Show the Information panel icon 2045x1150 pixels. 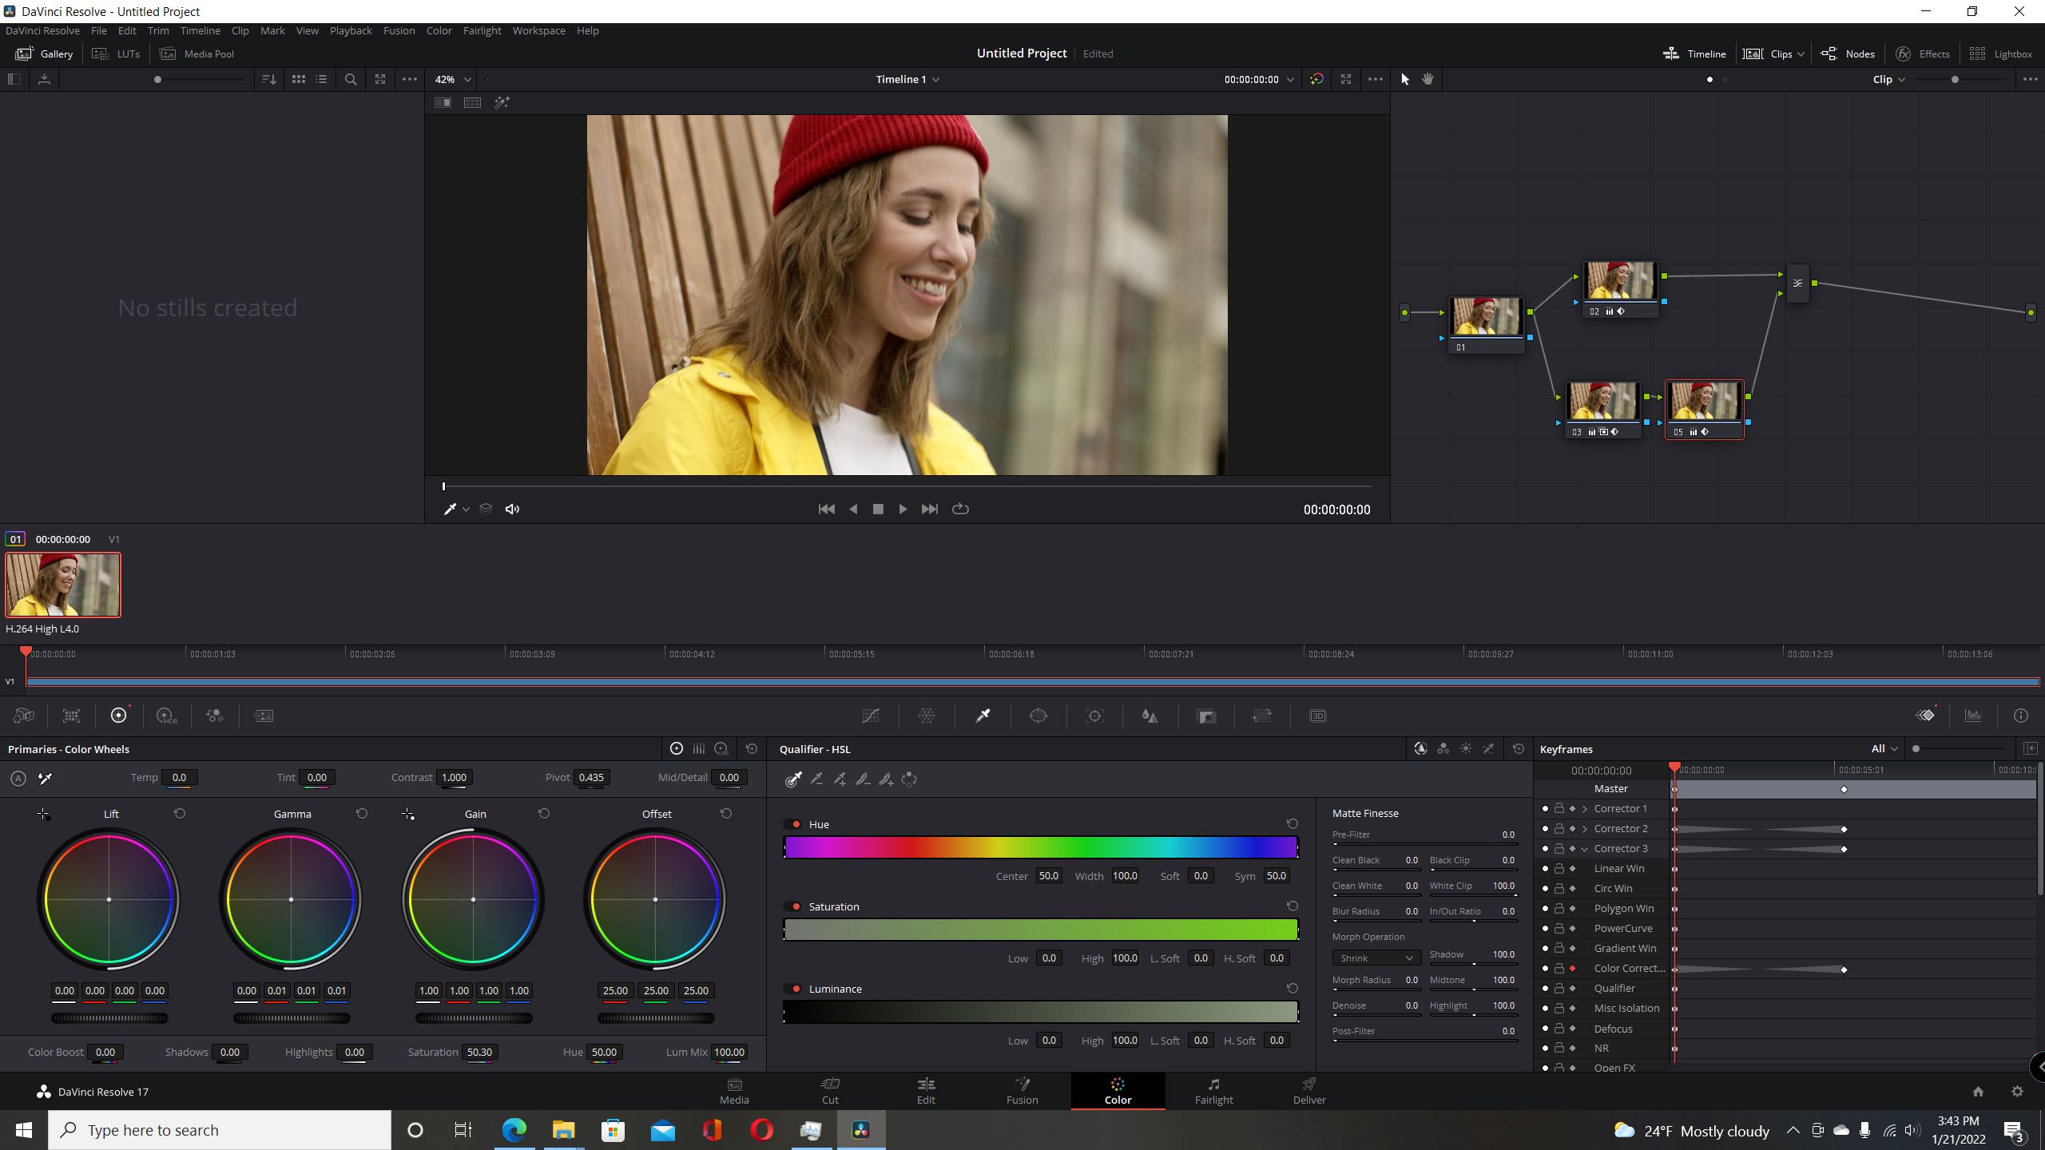tap(2021, 716)
